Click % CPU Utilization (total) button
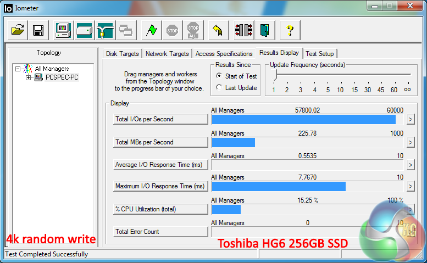 [160, 209]
